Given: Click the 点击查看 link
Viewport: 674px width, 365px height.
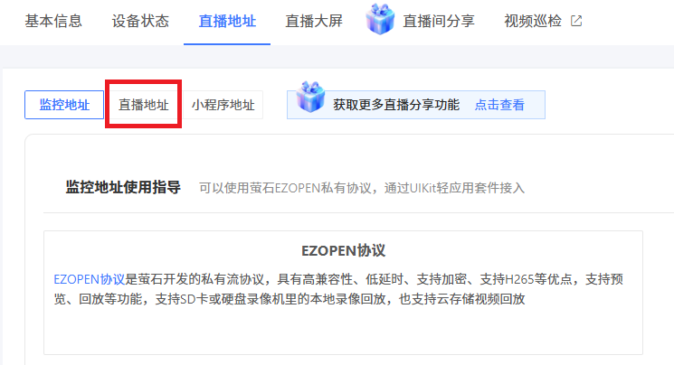Looking at the screenshot, I should [x=499, y=105].
